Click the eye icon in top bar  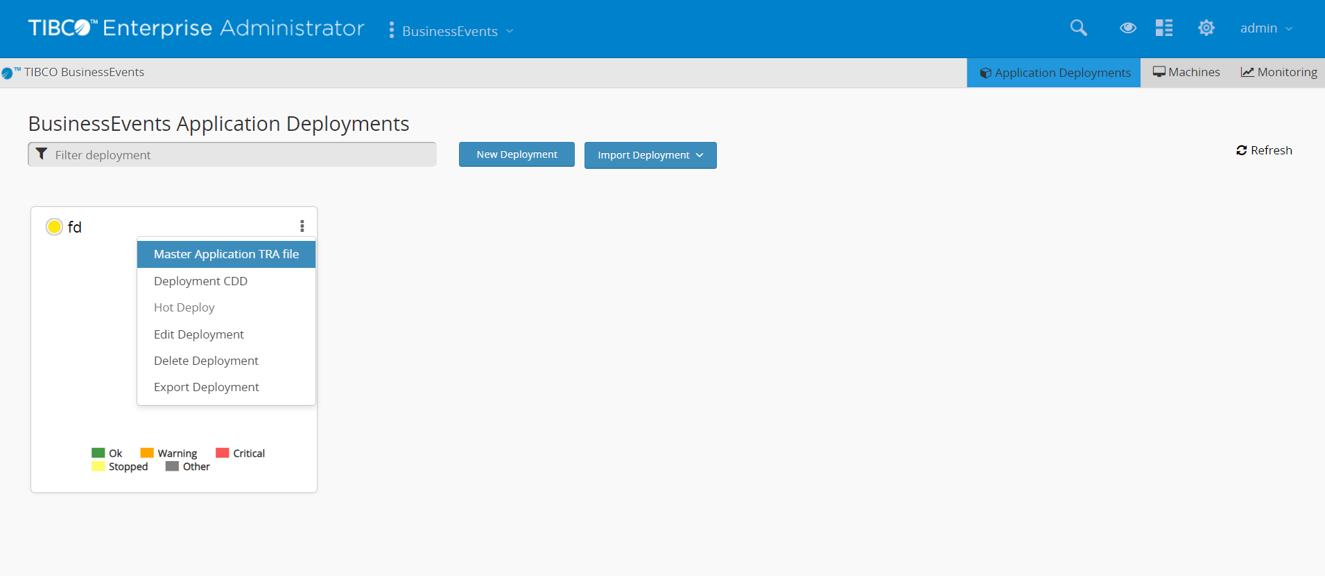click(x=1127, y=28)
